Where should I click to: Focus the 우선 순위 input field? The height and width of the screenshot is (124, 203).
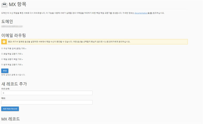pyautogui.click(x=47, y=93)
